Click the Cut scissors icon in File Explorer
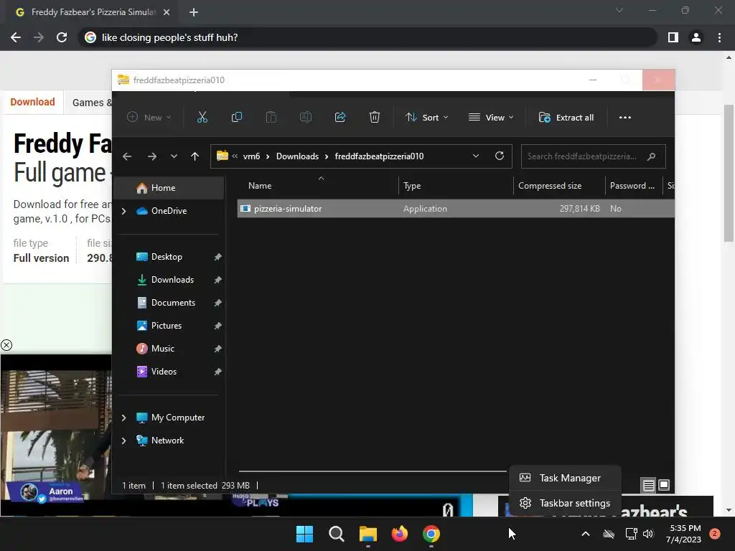 [x=202, y=117]
